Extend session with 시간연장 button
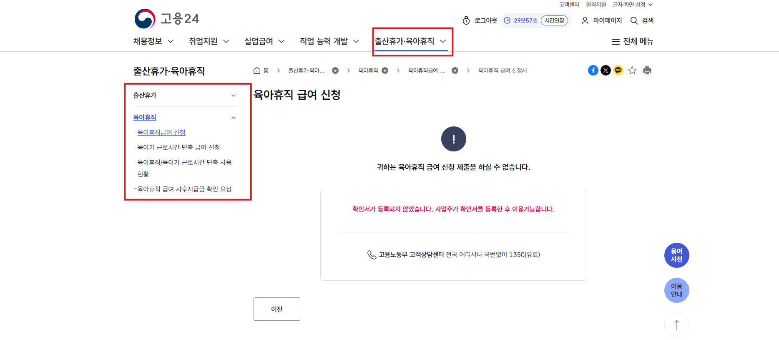The width and height of the screenshot is (779, 340). point(554,20)
